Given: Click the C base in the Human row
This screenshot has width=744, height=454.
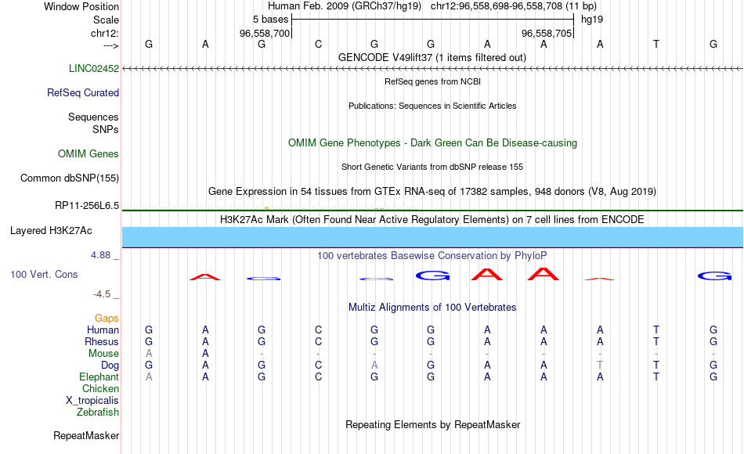Looking at the screenshot, I should point(319,330).
